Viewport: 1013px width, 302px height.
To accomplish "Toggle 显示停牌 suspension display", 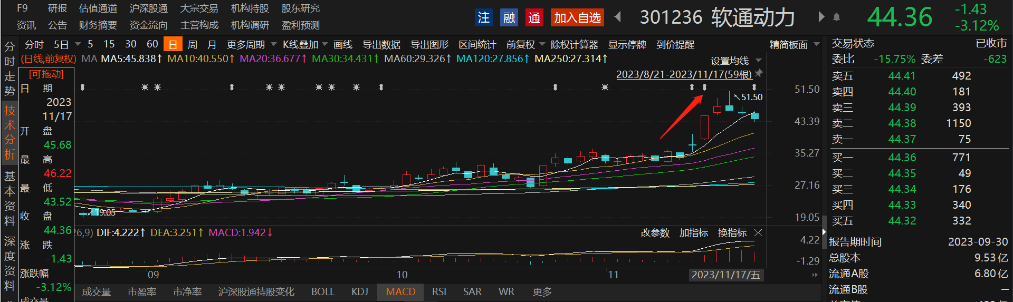I will coord(627,44).
